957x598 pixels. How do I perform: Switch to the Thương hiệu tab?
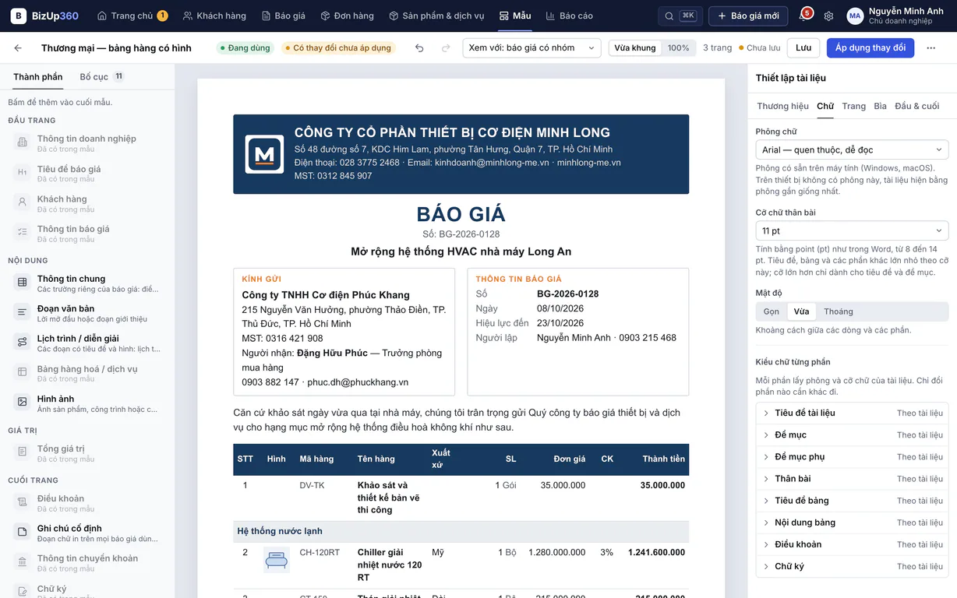(x=782, y=106)
